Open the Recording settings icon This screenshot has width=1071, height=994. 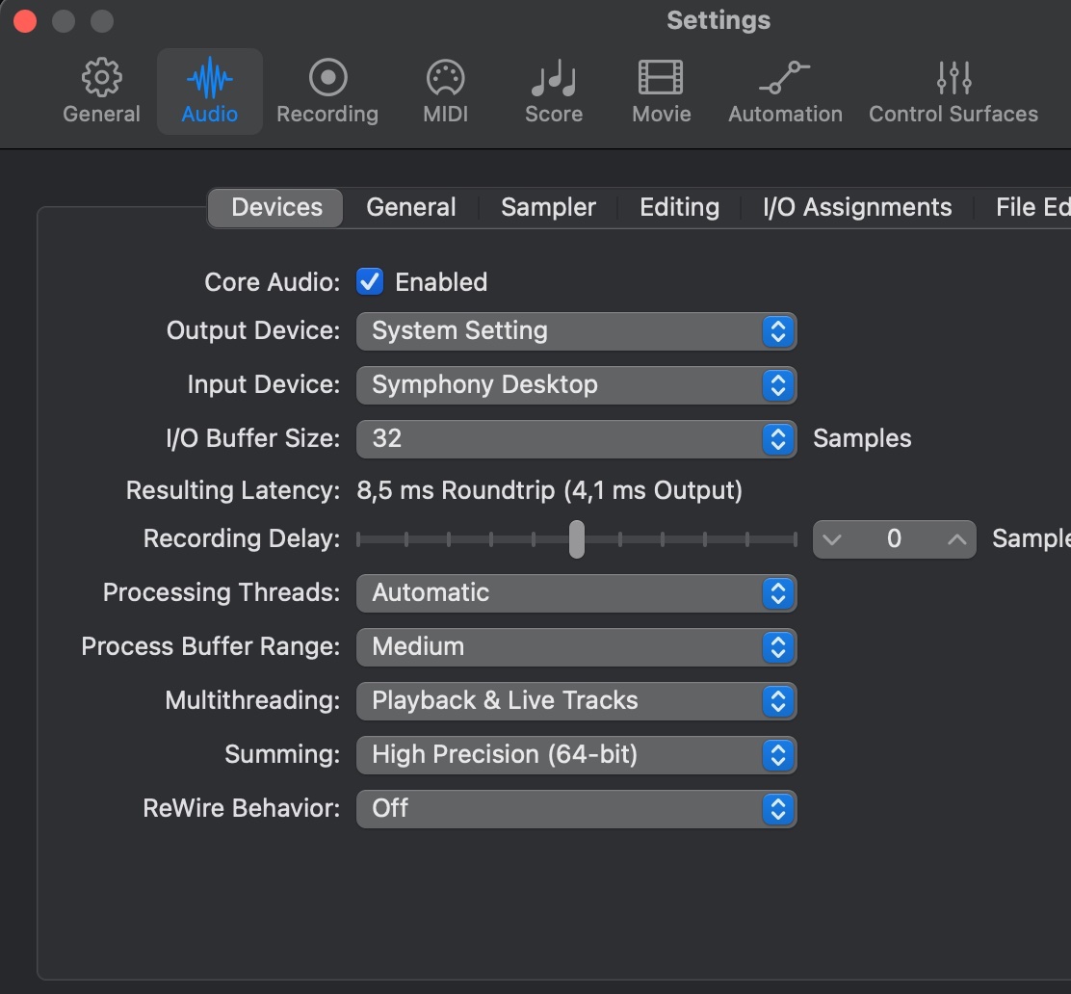327,79
